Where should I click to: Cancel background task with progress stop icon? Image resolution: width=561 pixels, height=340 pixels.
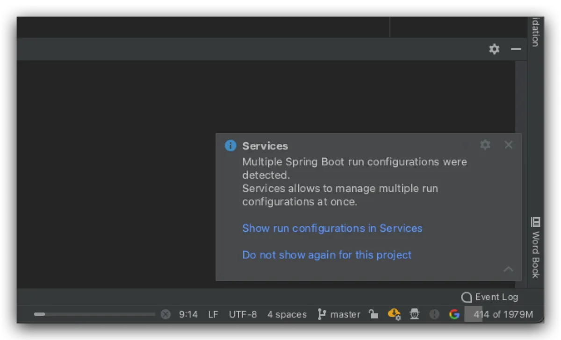click(x=165, y=314)
